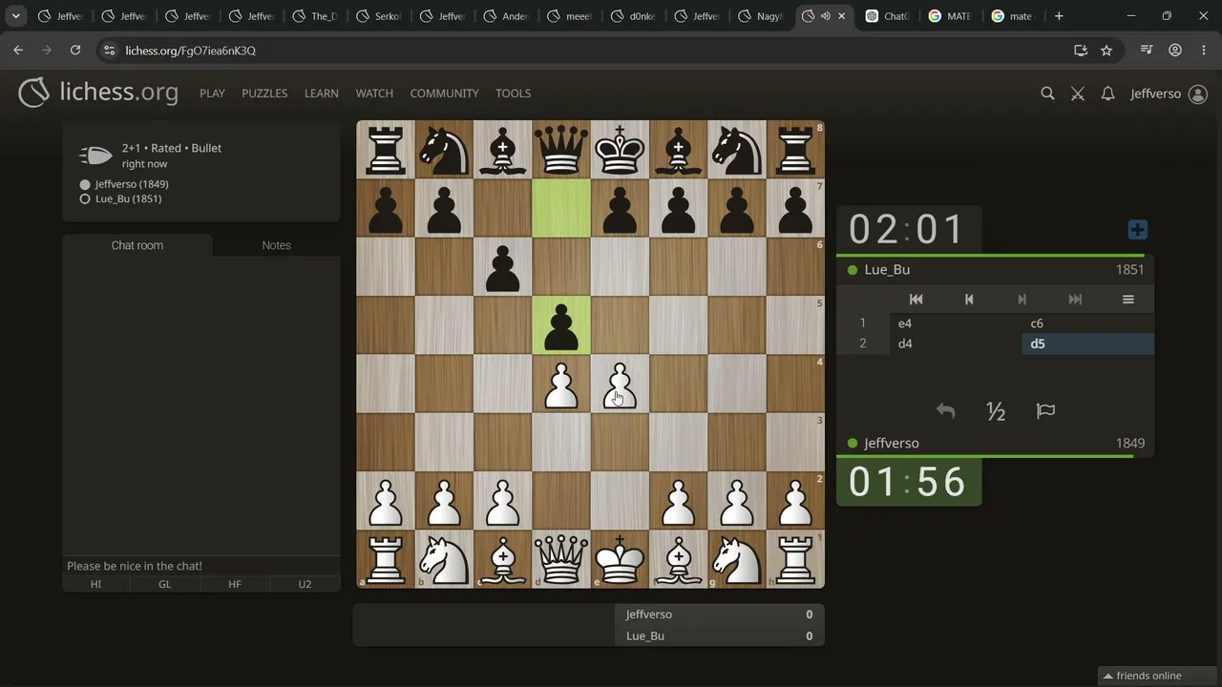Image resolution: width=1222 pixels, height=687 pixels.
Task: Open the PLAY menu
Action: coord(212,94)
